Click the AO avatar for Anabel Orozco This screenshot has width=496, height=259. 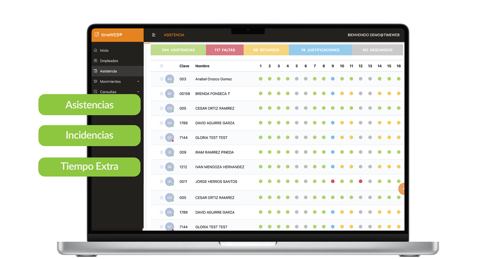tap(169, 79)
